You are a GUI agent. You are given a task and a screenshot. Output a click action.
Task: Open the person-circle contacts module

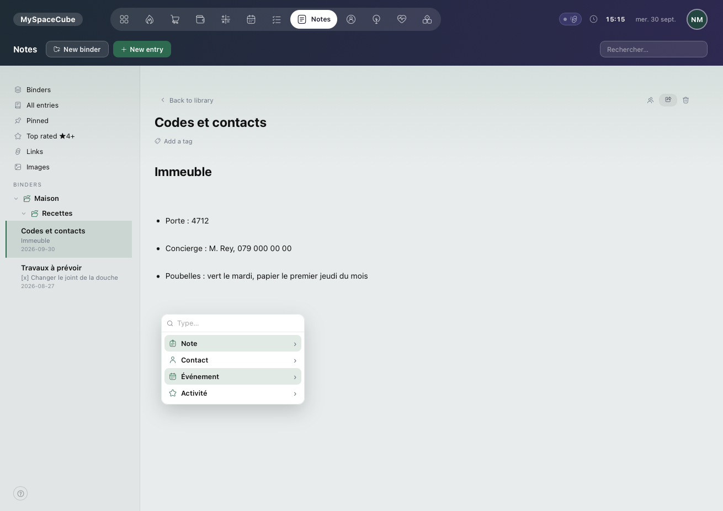[351, 19]
